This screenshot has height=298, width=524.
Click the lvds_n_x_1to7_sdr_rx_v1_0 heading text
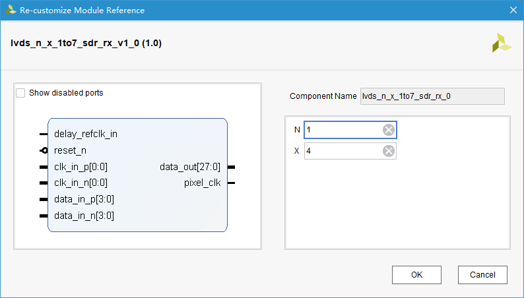86,44
